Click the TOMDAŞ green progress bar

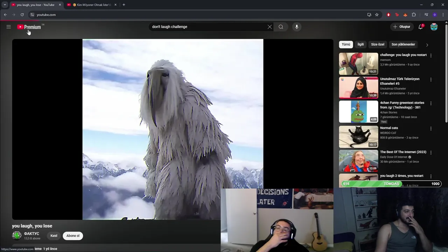click(391, 184)
